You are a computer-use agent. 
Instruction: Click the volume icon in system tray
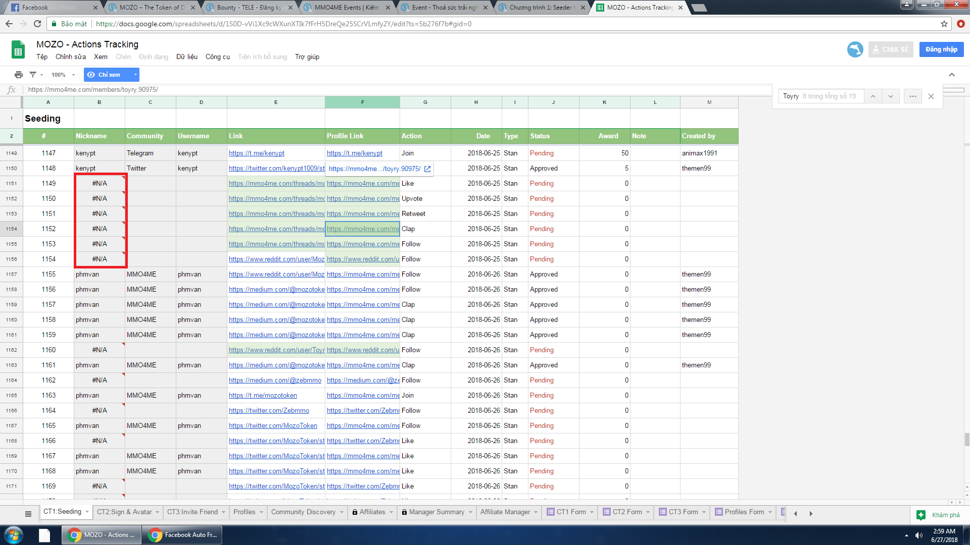(919, 535)
